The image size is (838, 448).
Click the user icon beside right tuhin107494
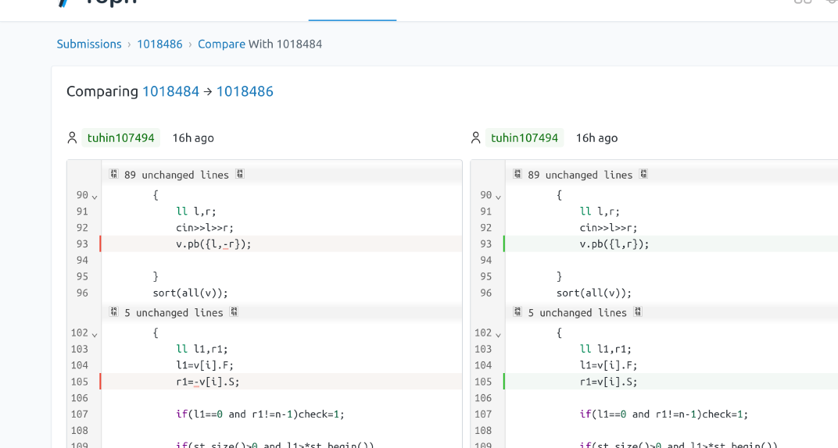click(x=475, y=138)
